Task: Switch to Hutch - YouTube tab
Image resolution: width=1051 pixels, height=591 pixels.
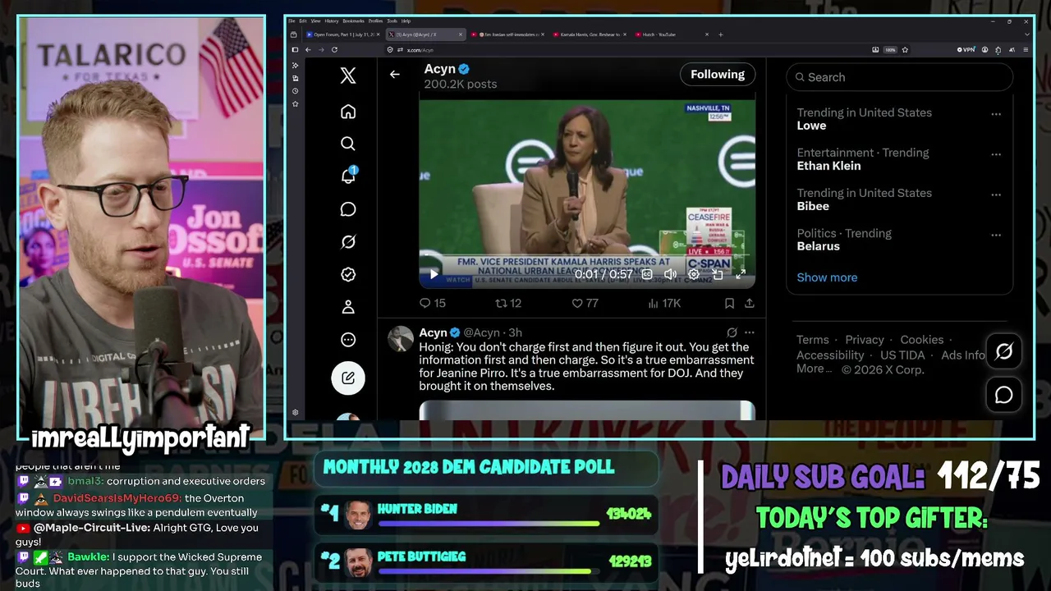Action: (672, 34)
